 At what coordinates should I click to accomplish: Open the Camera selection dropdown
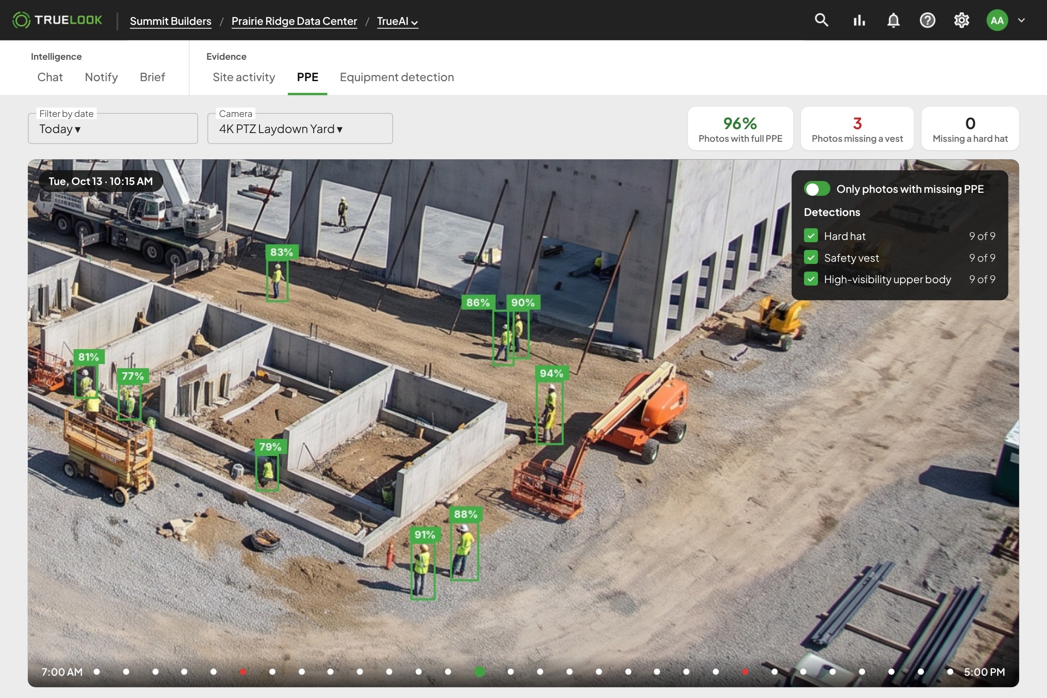300,129
